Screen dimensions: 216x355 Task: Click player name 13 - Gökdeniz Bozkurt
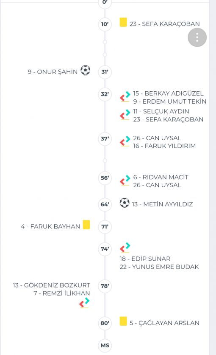point(52,285)
